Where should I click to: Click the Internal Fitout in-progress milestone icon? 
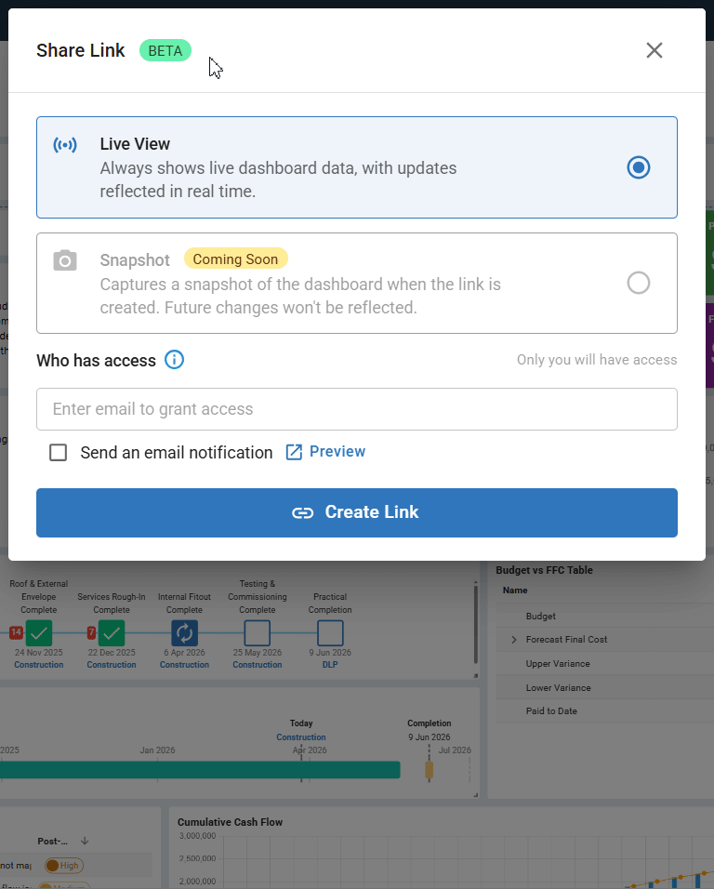tap(184, 633)
